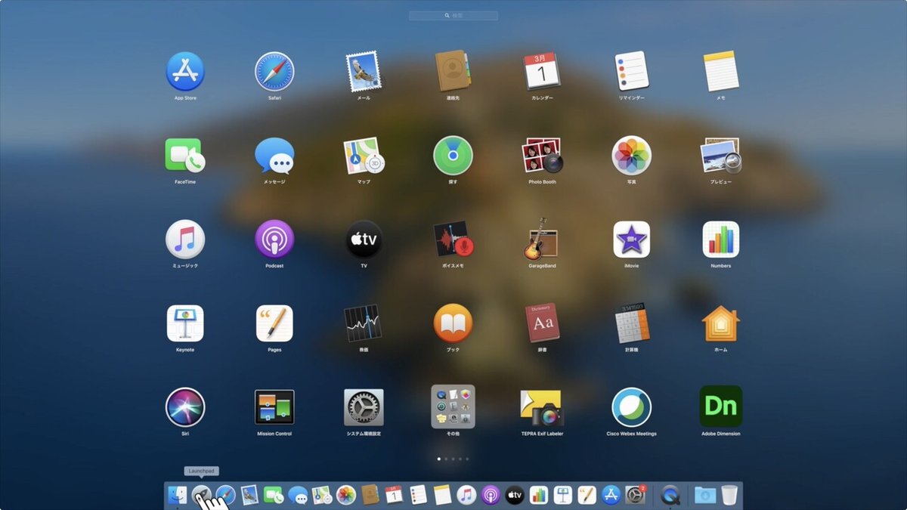Open System Preferences gear in the Dock

[x=636, y=495]
